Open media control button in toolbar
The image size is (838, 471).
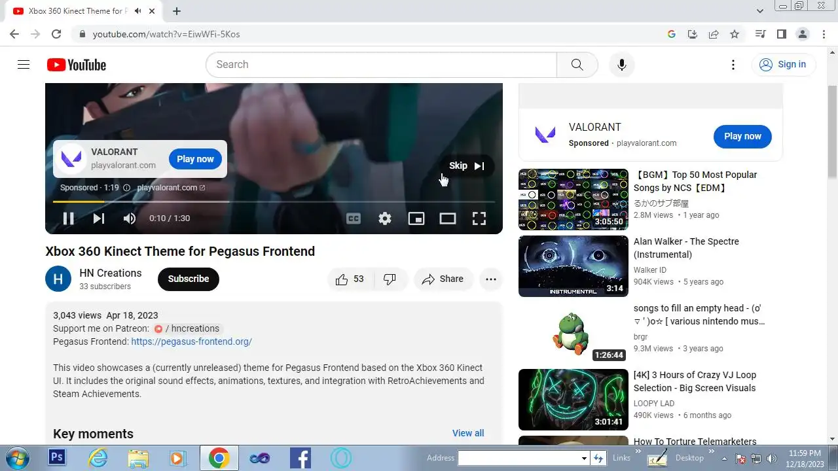pyautogui.click(x=760, y=34)
